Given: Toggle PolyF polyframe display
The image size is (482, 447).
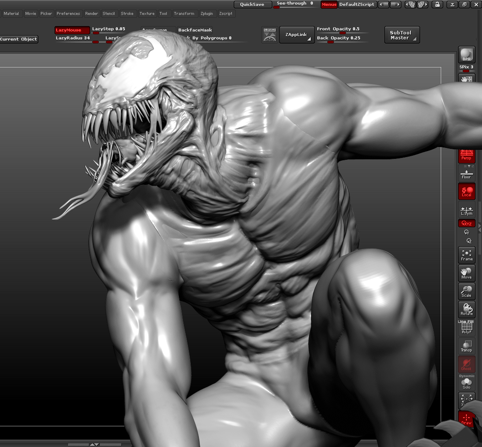Looking at the screenshot, I should coord(467,327).
